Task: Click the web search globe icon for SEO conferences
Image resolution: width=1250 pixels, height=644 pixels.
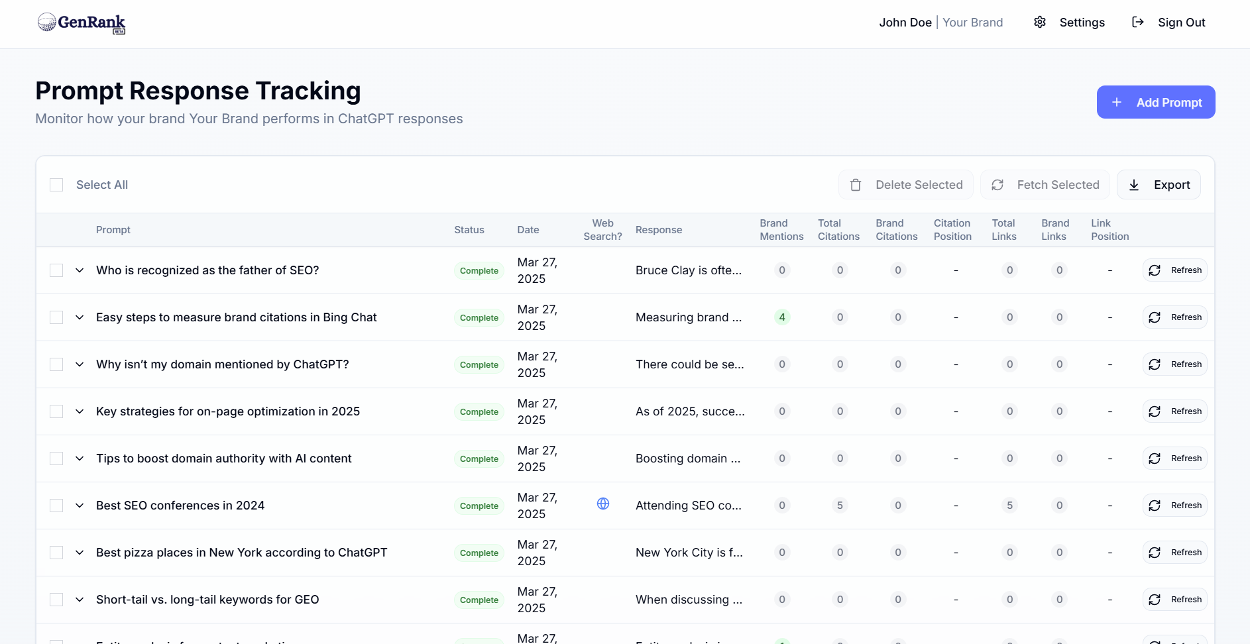Action: coord(603,504)
